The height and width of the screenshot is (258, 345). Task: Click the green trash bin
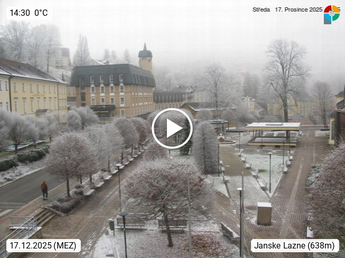[112, 225]
